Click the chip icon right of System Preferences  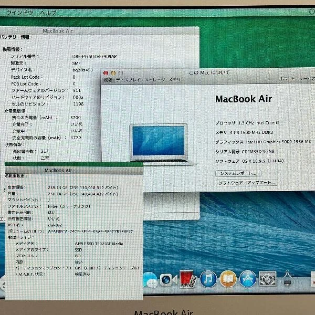click(x=288, y=278)
